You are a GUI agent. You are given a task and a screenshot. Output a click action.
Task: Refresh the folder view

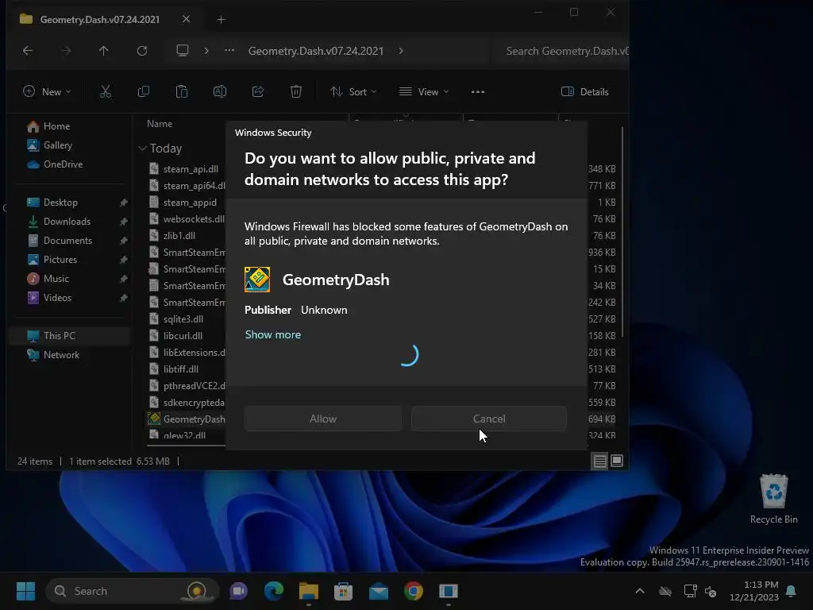142,50
